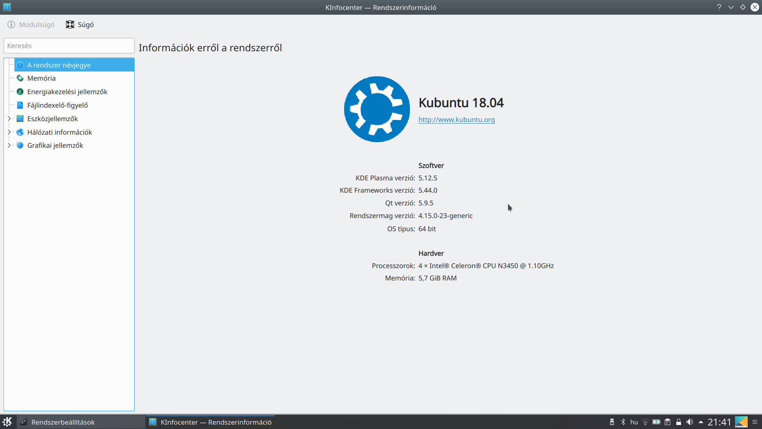This screenshot has width=762, height=429.
Task: Open the panel settings hamburger icon
Action: pyautogui.click(x=755, y=422)
